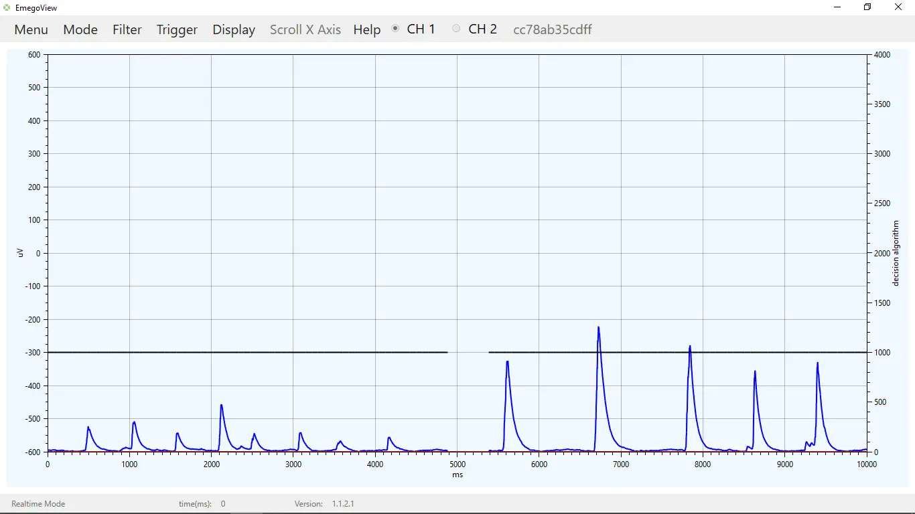Screen dimensions: 915x514
Task: Minimize the EmegoView window
Action: (x=837, y=7)
